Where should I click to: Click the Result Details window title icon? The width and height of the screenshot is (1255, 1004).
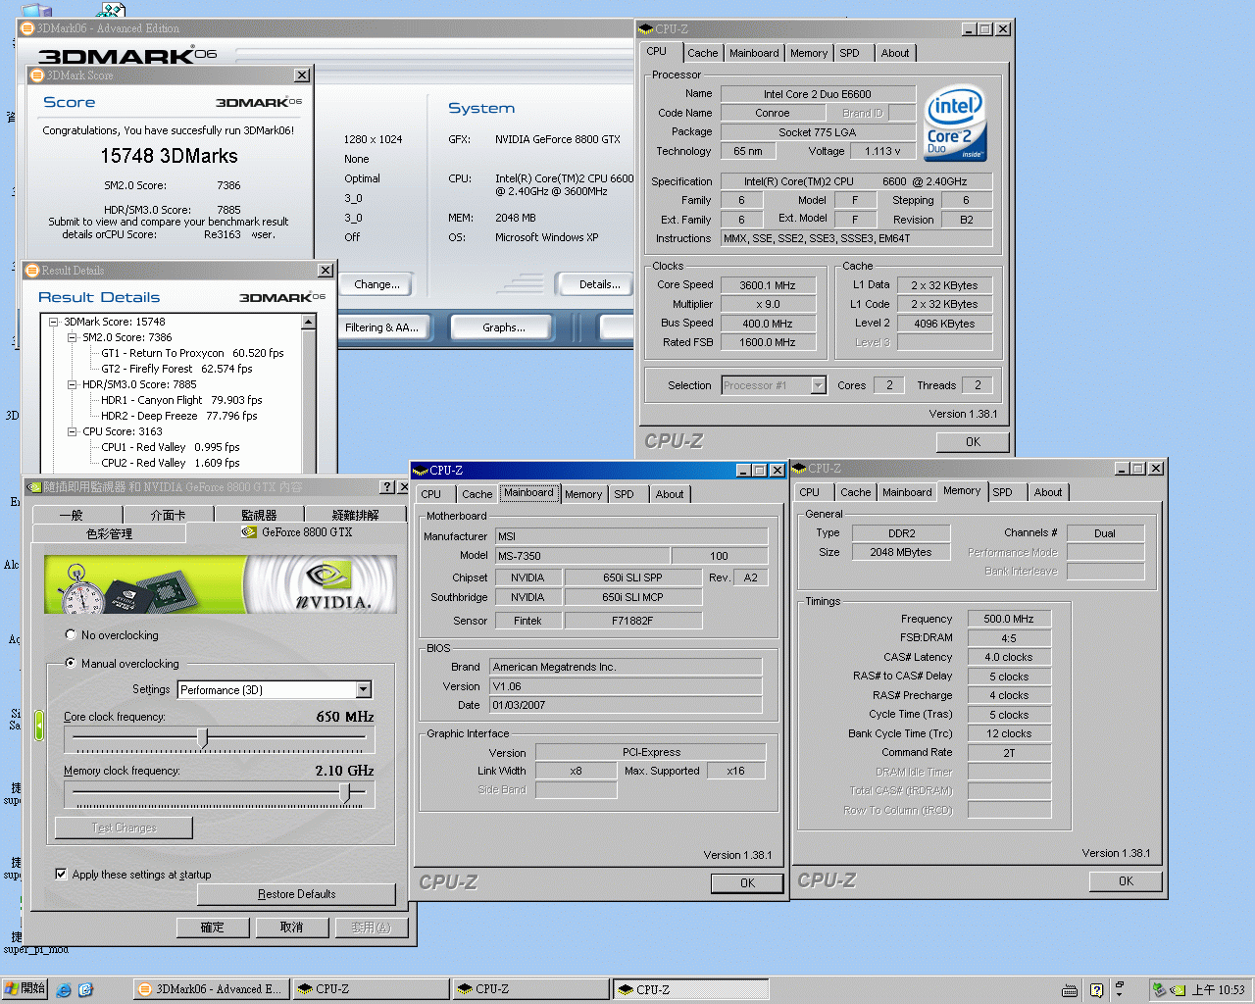click(x=32, y=271)
